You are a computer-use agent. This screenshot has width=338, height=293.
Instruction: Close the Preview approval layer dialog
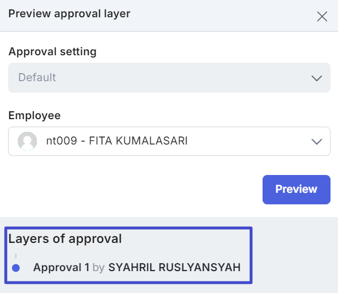322,17
